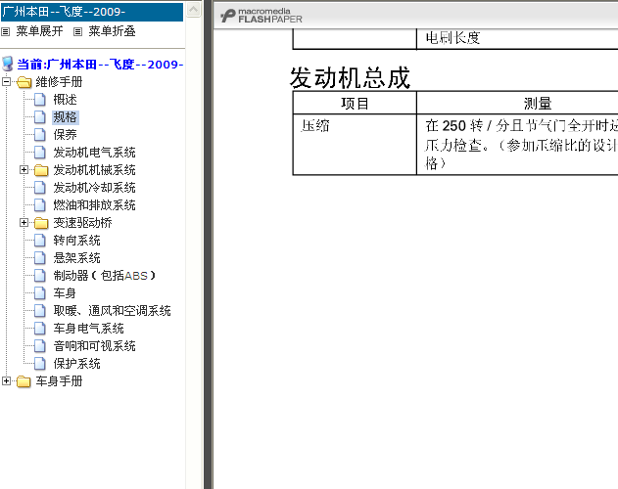Click the page icon next to 取暖、通风和空调系统

point(40,311)
